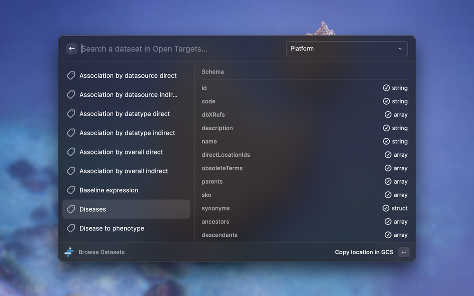Open the Platform dropdown

pyautogui.click(x=346, y=49)
